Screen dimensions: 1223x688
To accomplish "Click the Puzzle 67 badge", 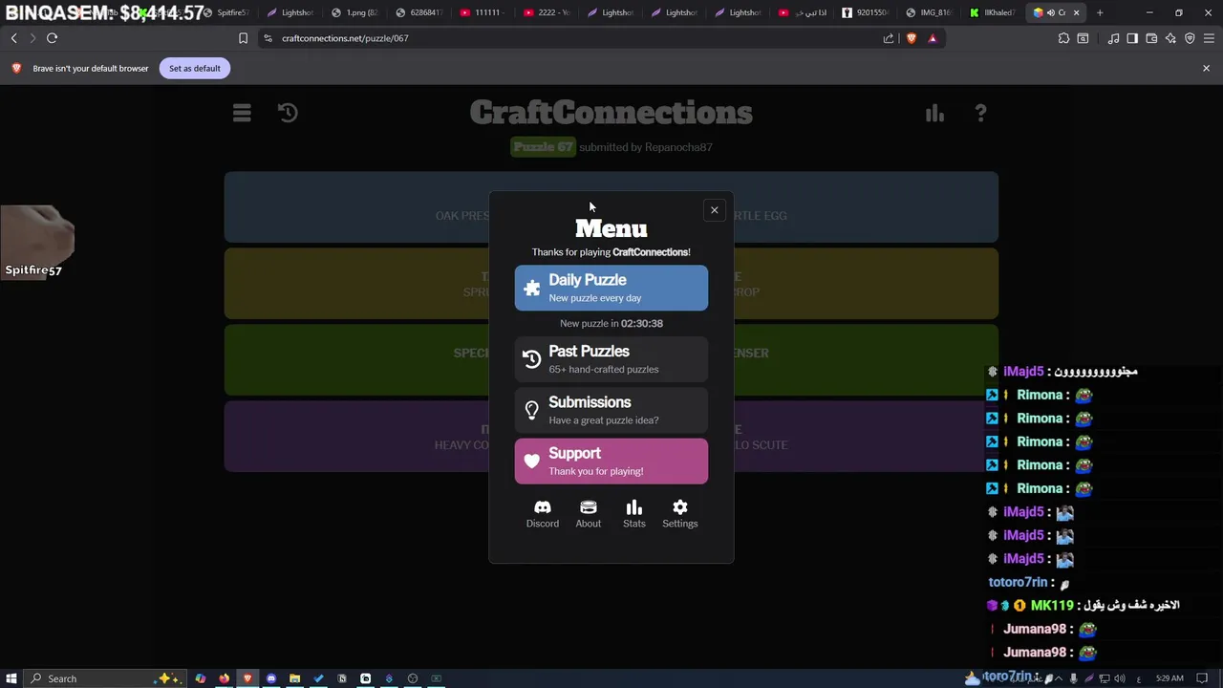I will tap(543, 147).
